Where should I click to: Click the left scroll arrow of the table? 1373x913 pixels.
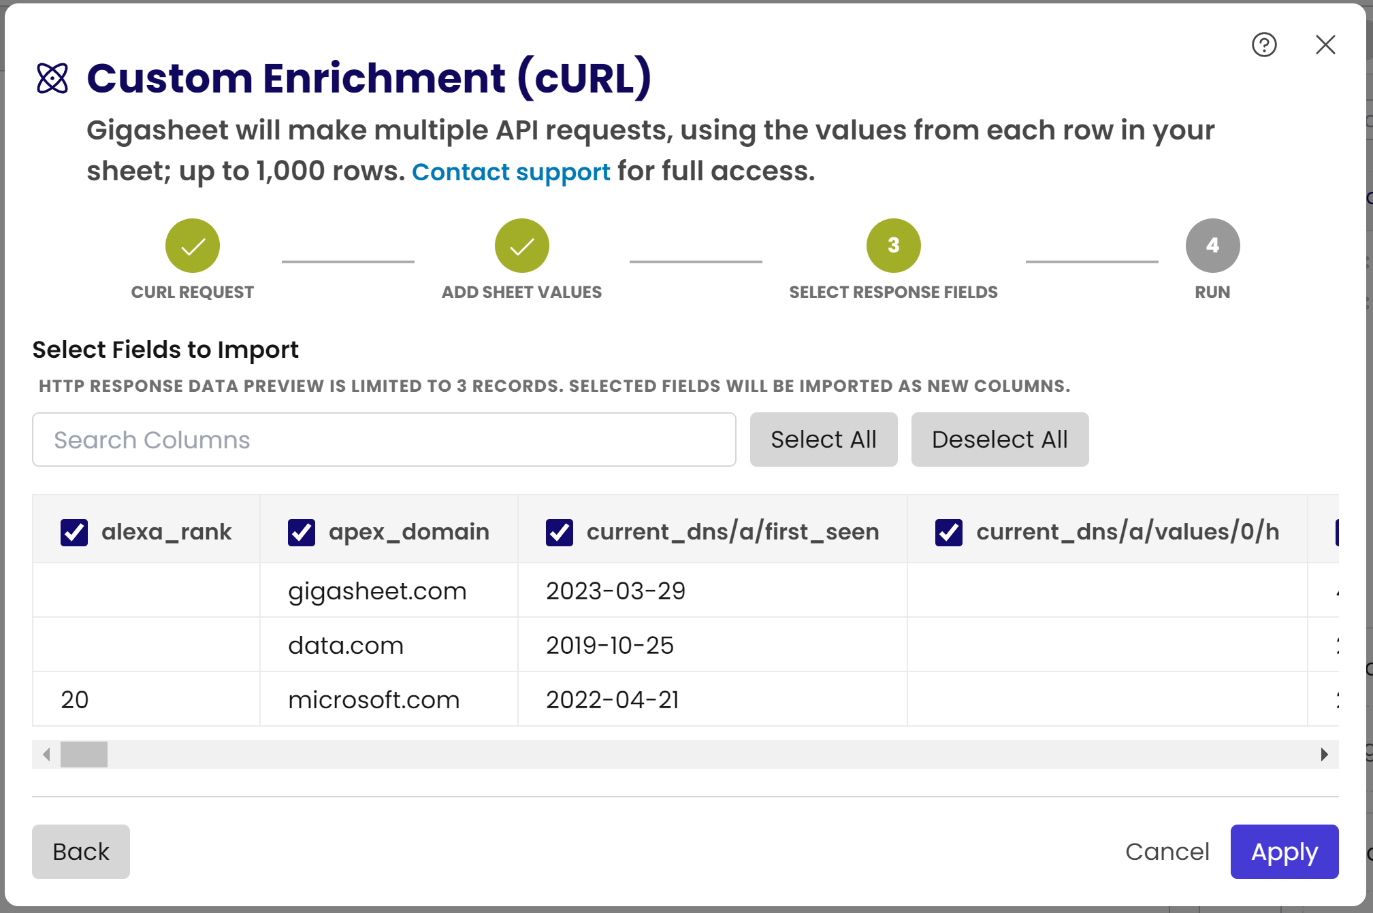(x=46, y=754)
